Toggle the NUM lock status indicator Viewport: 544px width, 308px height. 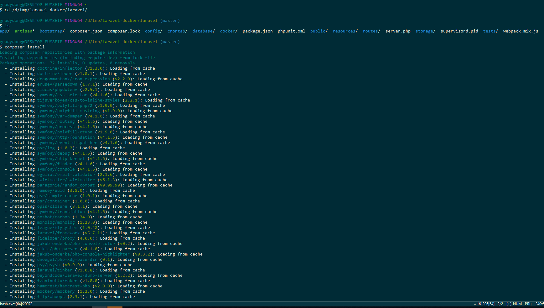[x=517, y=304]
